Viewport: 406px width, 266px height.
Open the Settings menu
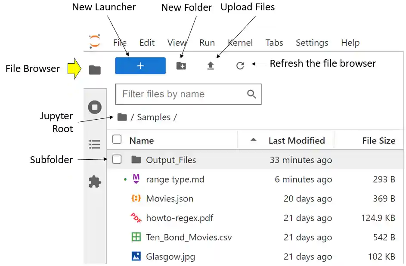point(312,43)
